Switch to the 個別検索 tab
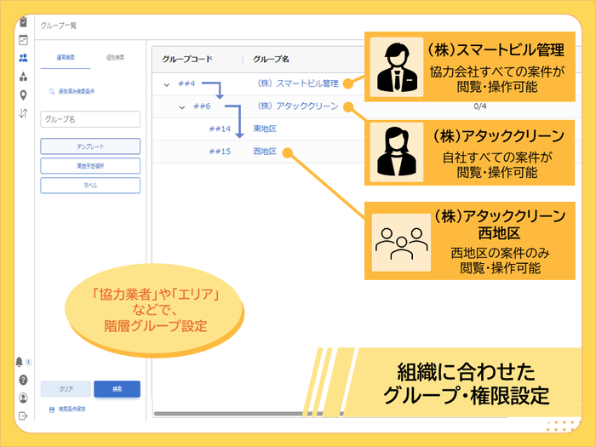This screenshot has height=447, width=596. (116, 58)
